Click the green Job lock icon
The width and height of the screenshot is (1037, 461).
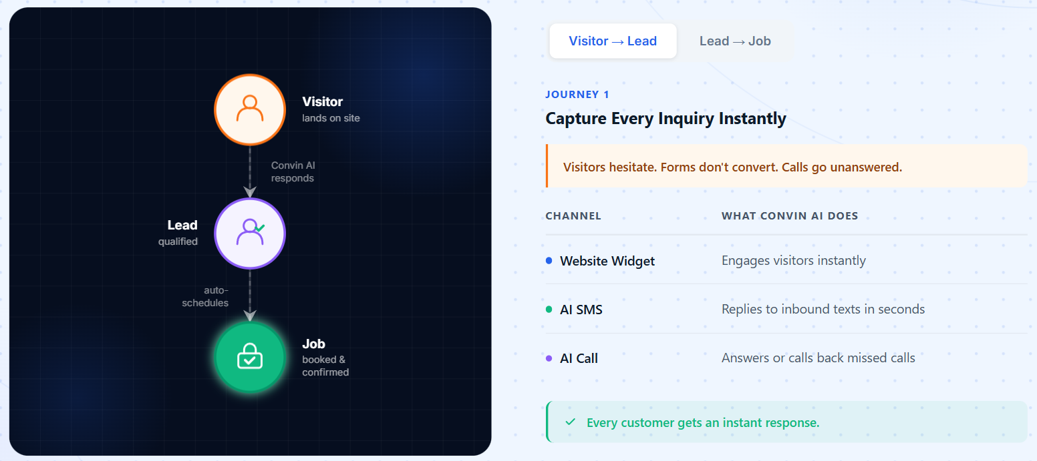click(x=250, y=358)
